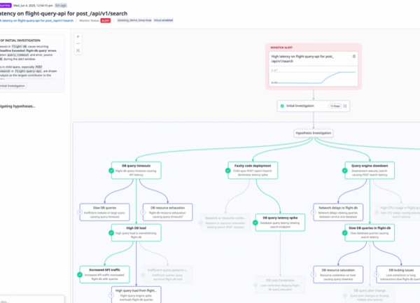Open the DB query timeouts hypothesis card

click(136, 170)
